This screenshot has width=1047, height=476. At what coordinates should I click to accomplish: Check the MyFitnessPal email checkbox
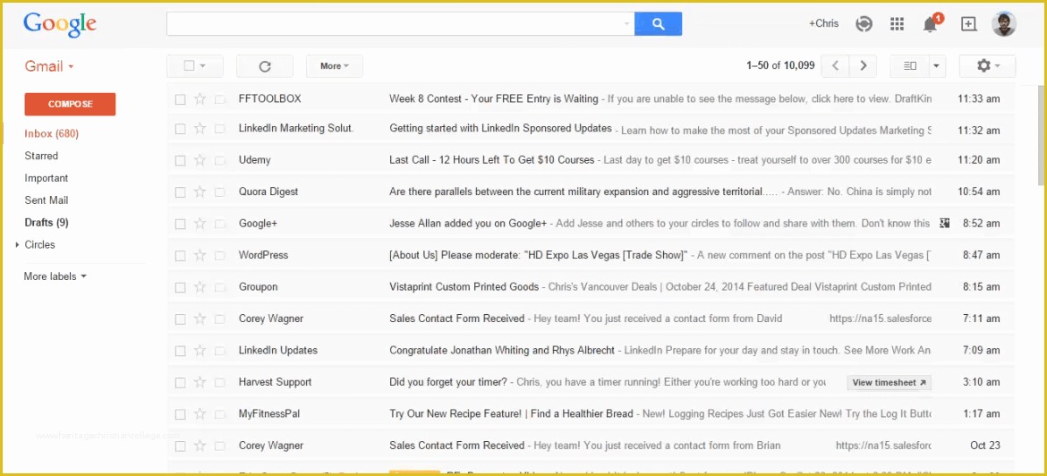coord(180,414)
